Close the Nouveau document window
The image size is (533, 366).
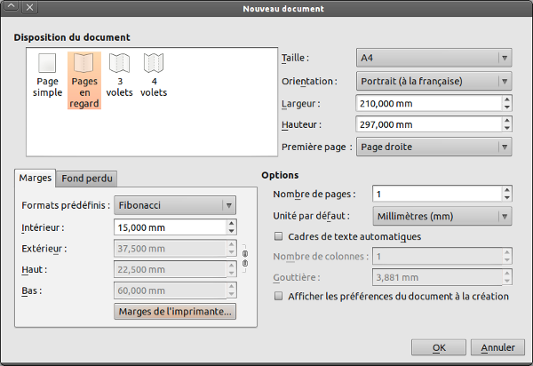(30, 7)
